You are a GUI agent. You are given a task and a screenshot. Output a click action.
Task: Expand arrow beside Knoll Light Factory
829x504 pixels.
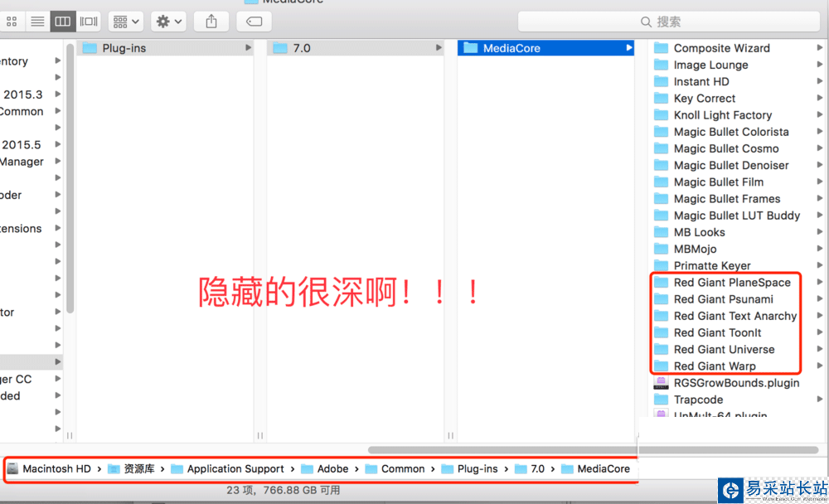tap(820, 114)
